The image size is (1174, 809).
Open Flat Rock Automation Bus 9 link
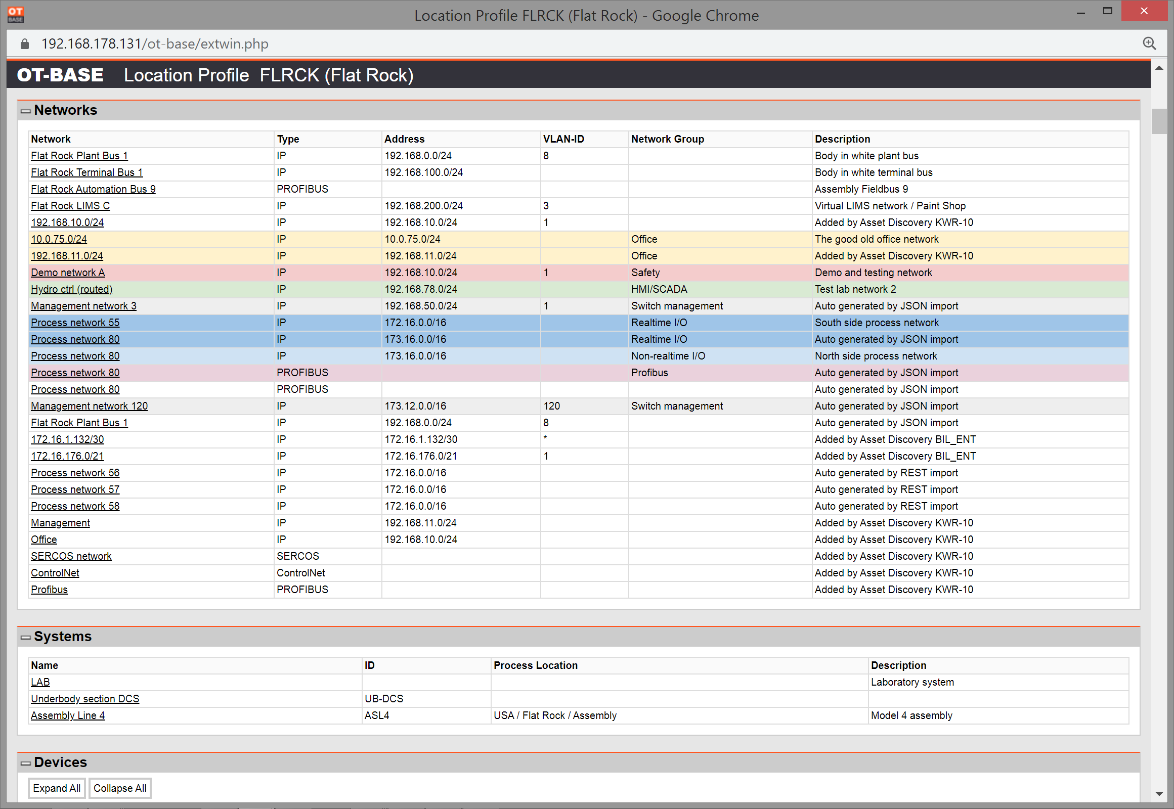[x=93, y=189]
